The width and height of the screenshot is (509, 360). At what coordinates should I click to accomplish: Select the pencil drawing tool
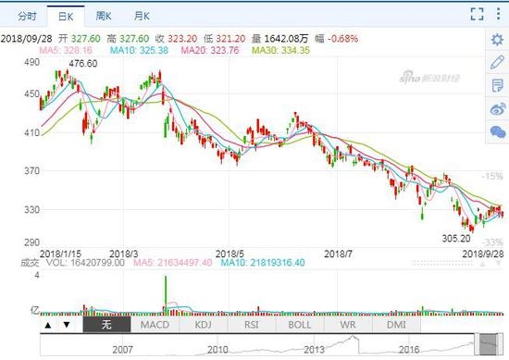pyautogui.click(x=497, y=62)
